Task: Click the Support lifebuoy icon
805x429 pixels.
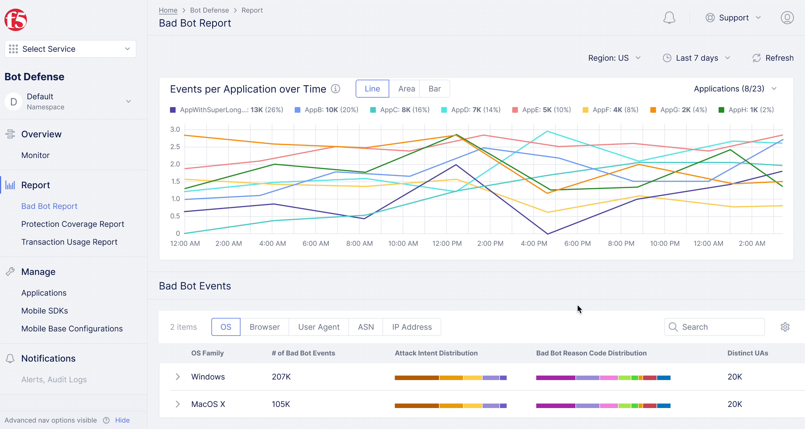Action: [710, 18]
